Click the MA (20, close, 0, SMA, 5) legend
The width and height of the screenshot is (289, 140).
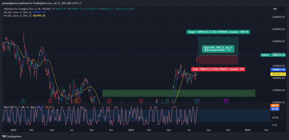pos(17,12)
